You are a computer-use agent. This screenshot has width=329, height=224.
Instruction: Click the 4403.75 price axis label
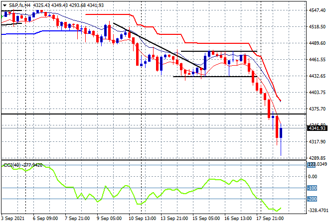pyautogui.click(x=317, y=93)
